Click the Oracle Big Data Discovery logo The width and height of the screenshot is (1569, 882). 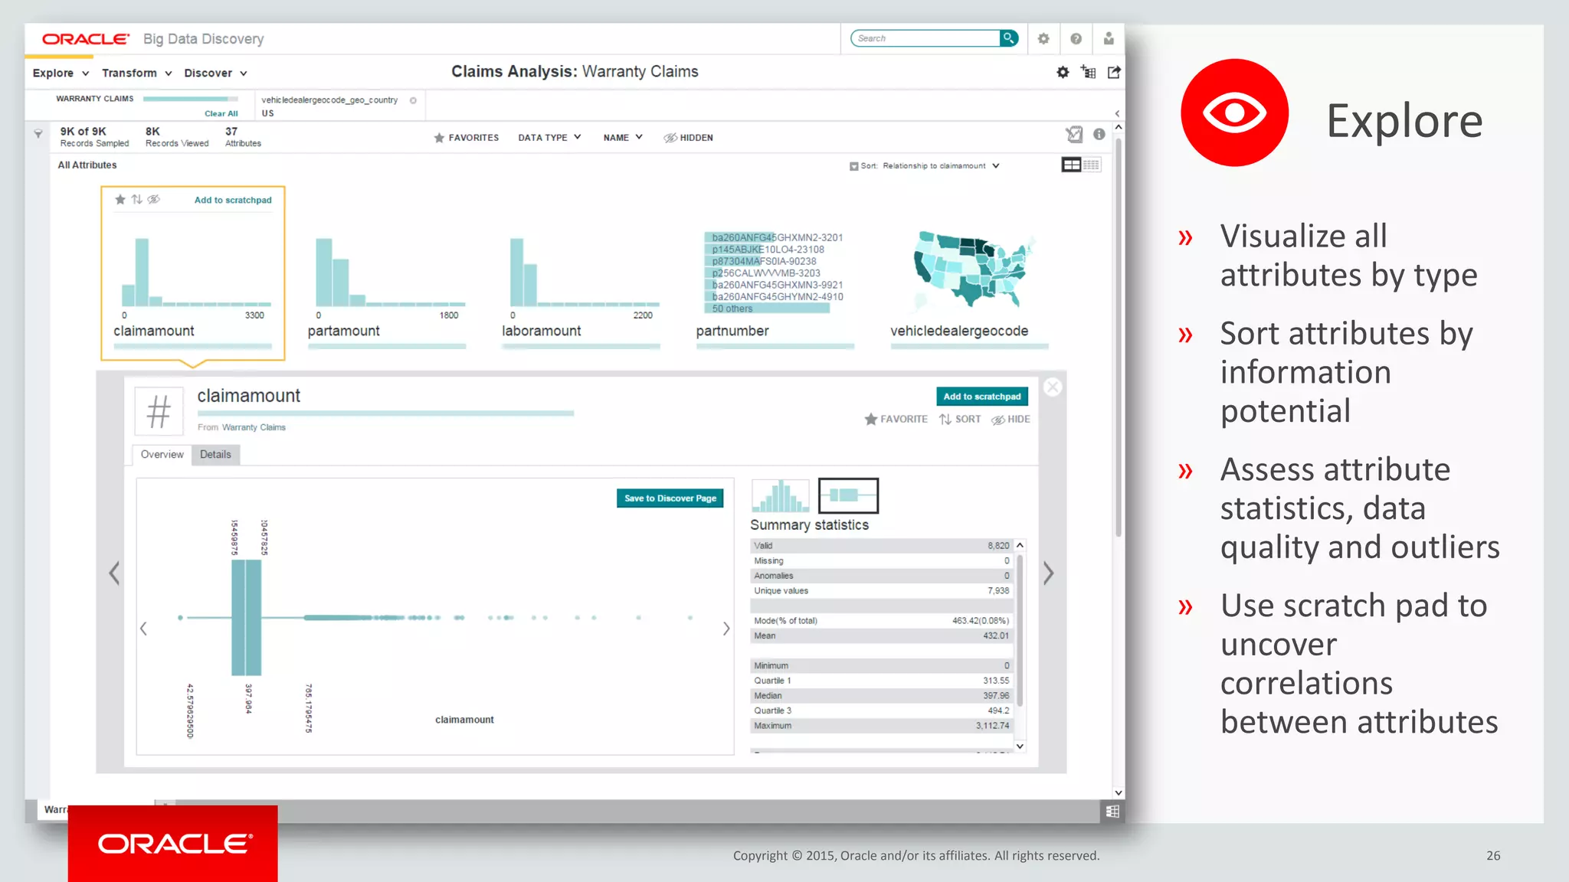(153, 39)
